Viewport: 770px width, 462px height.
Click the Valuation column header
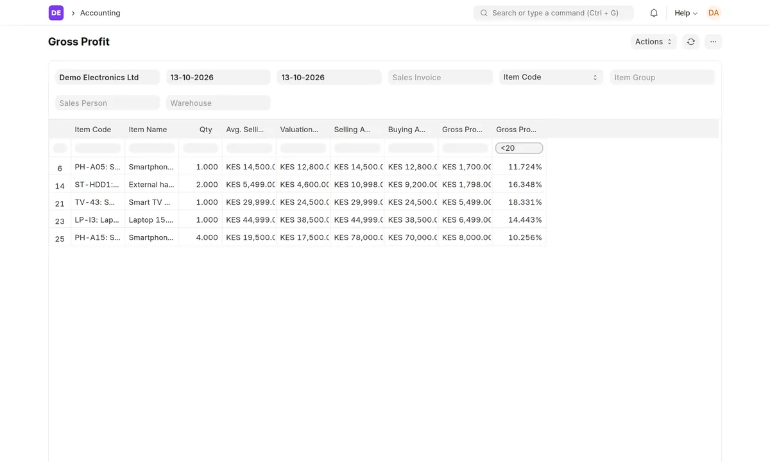[x=303, y=130]
